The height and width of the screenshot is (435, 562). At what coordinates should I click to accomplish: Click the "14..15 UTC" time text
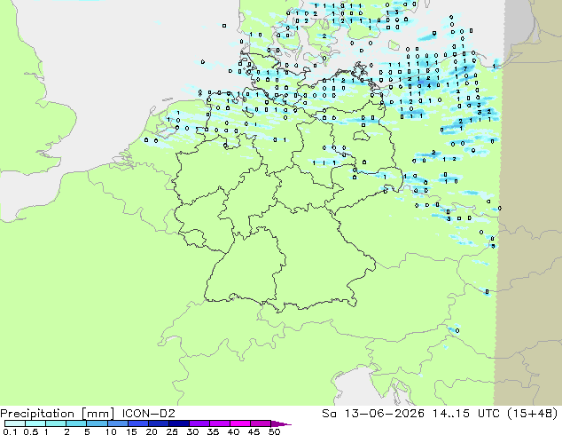[x=466, y=414]
